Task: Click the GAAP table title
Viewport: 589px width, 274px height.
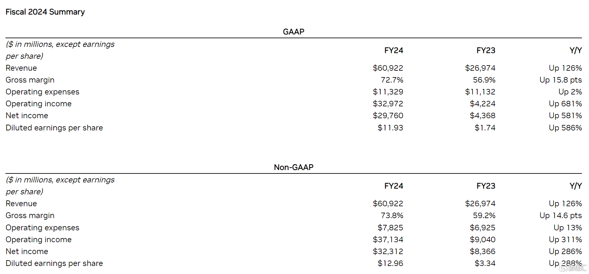Action: coord(294,32)
